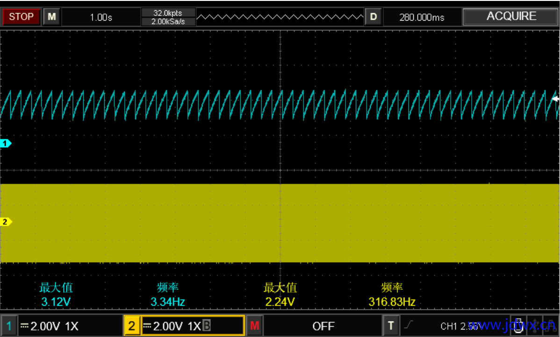The height and width of the screenshot is (337, 560).
Task: Click the red STOP run-state button
Action: 21,17
